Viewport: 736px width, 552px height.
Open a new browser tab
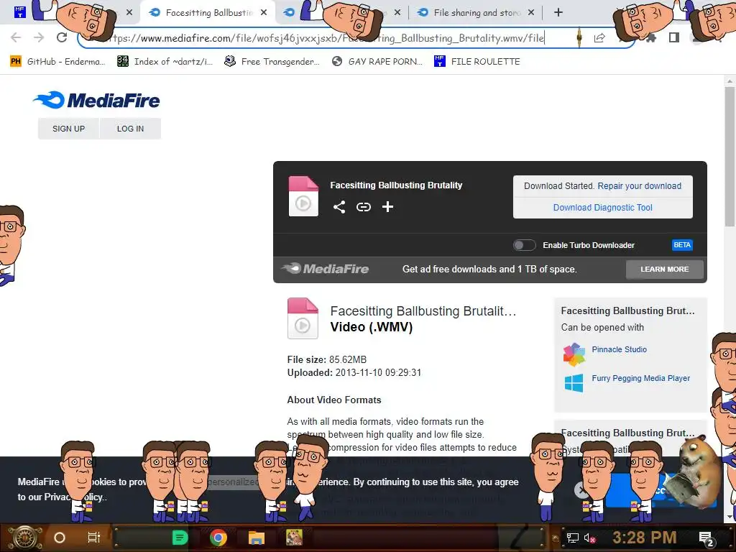(x=558, y=13)
